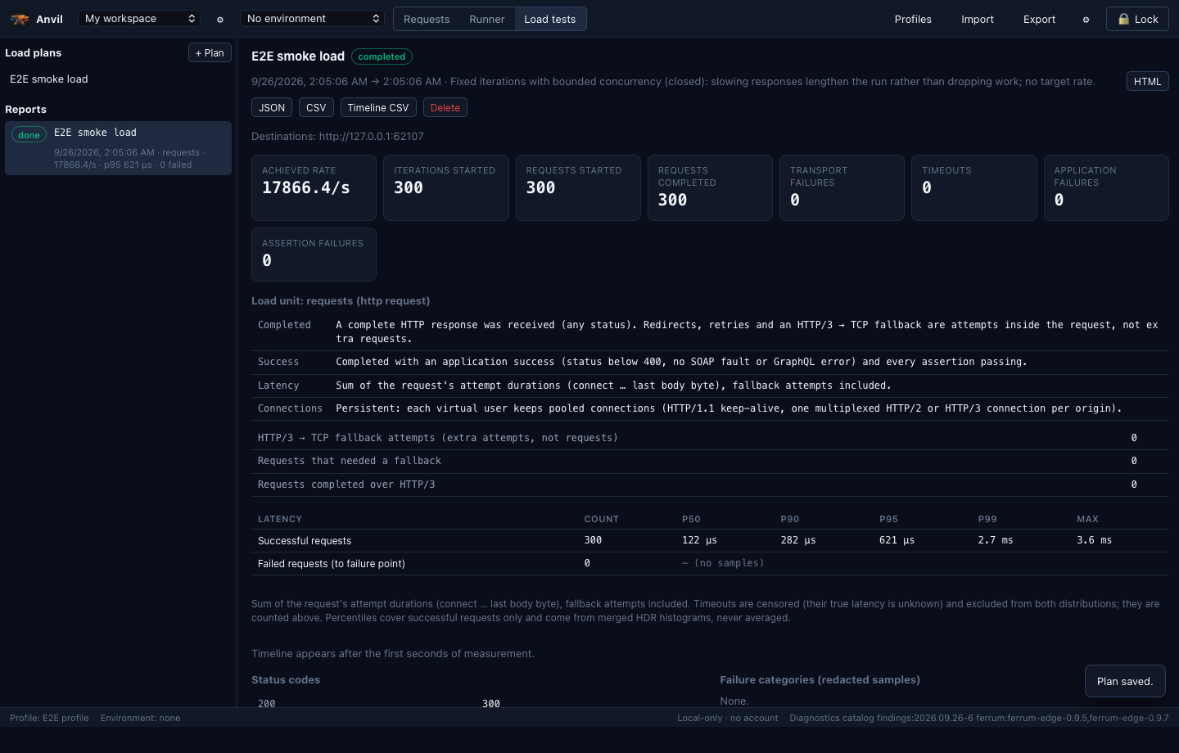Click the P99 value 2.7 ms
The width and height of the screenshot is (1179, 753).
[996, 540]
